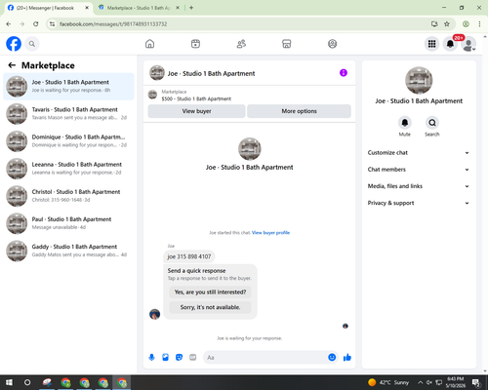
Task: Open the account profile picture menu
Action: click(468, 44)
